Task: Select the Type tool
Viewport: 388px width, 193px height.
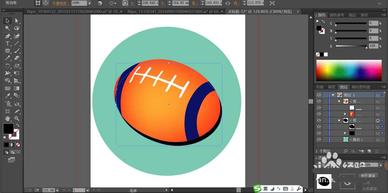Action: [x=7, y=43]
